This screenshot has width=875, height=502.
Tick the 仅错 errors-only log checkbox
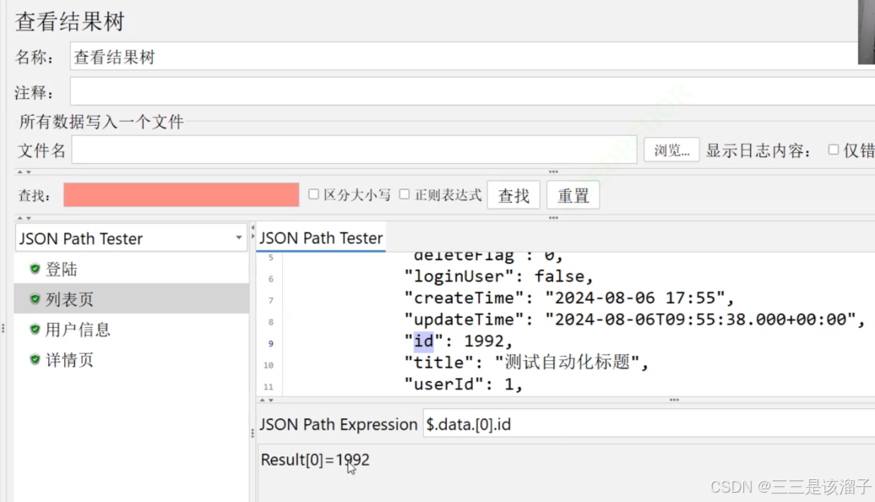833,150
